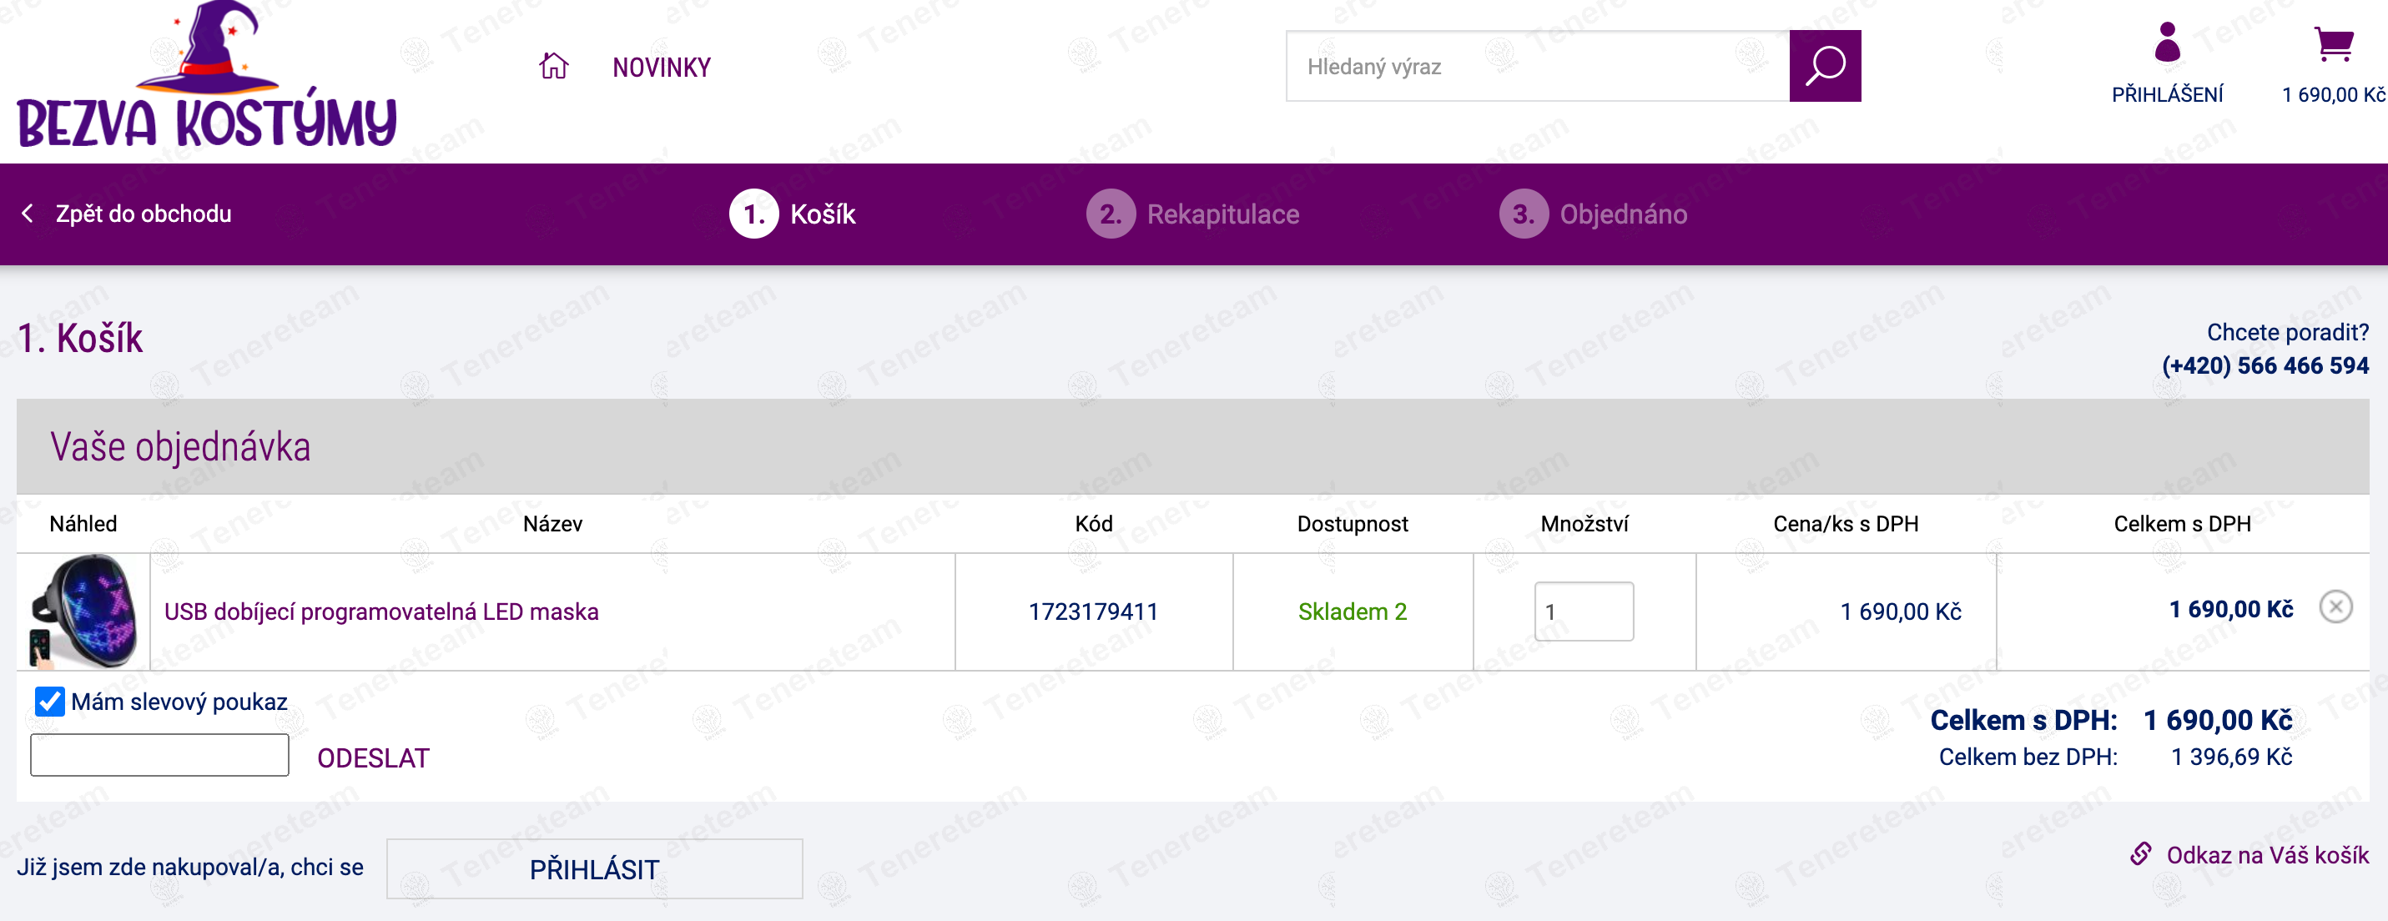Screen dimensions: 2388x921
Task: Click the Odkaz na Váš košík link
Action: (x=2268, y=854)
